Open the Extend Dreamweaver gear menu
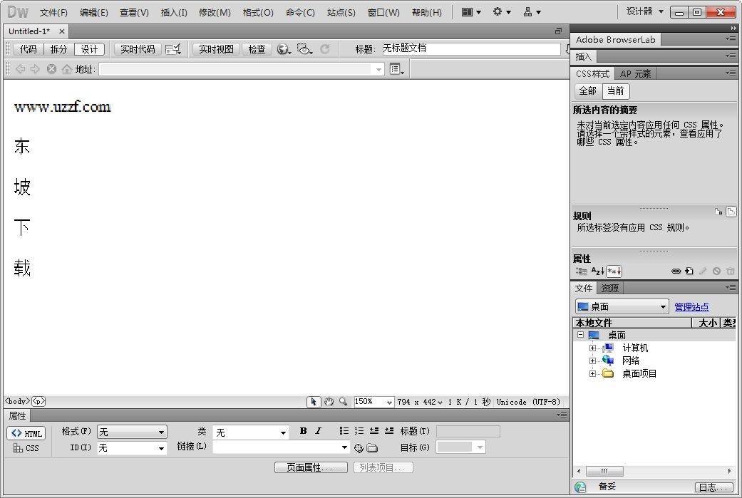742x498 pixels. coord(502,12)
